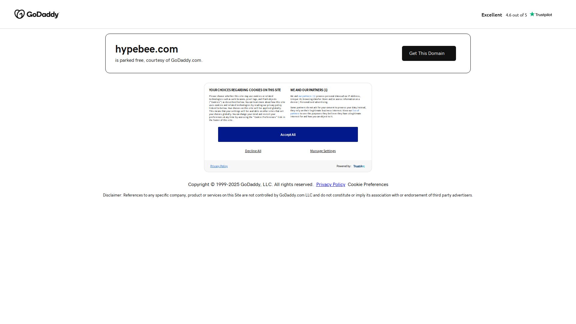
Task: Open Cookie Preferences in the footer
Action: click(368, 184)
